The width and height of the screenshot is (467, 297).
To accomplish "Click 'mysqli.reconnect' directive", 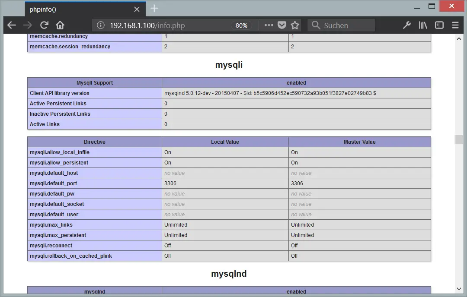I will pos(51,246).
